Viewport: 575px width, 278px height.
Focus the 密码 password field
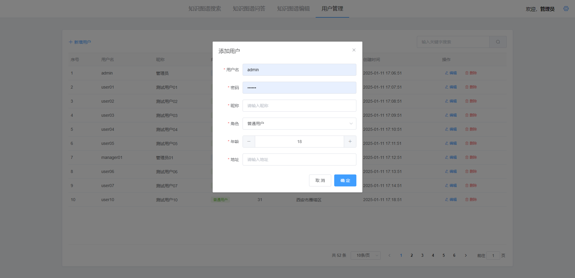(x=299, y=88)
